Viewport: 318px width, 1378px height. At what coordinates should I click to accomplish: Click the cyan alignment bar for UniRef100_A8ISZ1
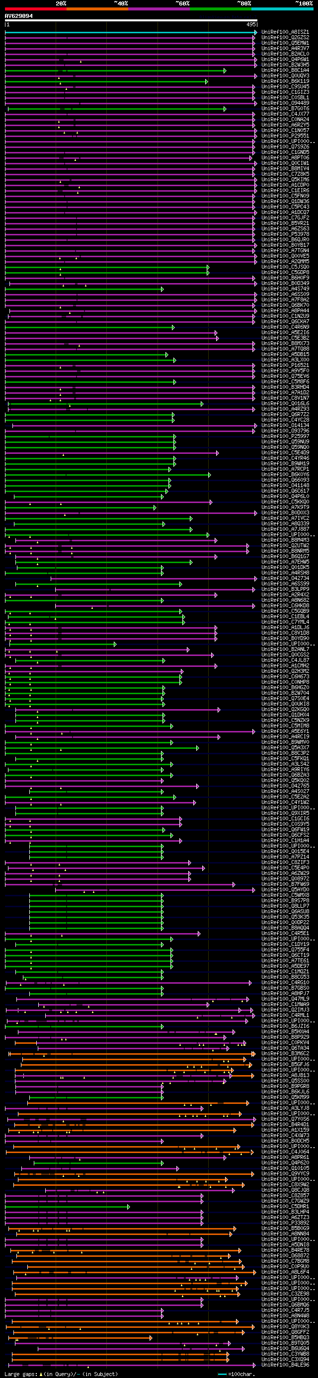131,33
